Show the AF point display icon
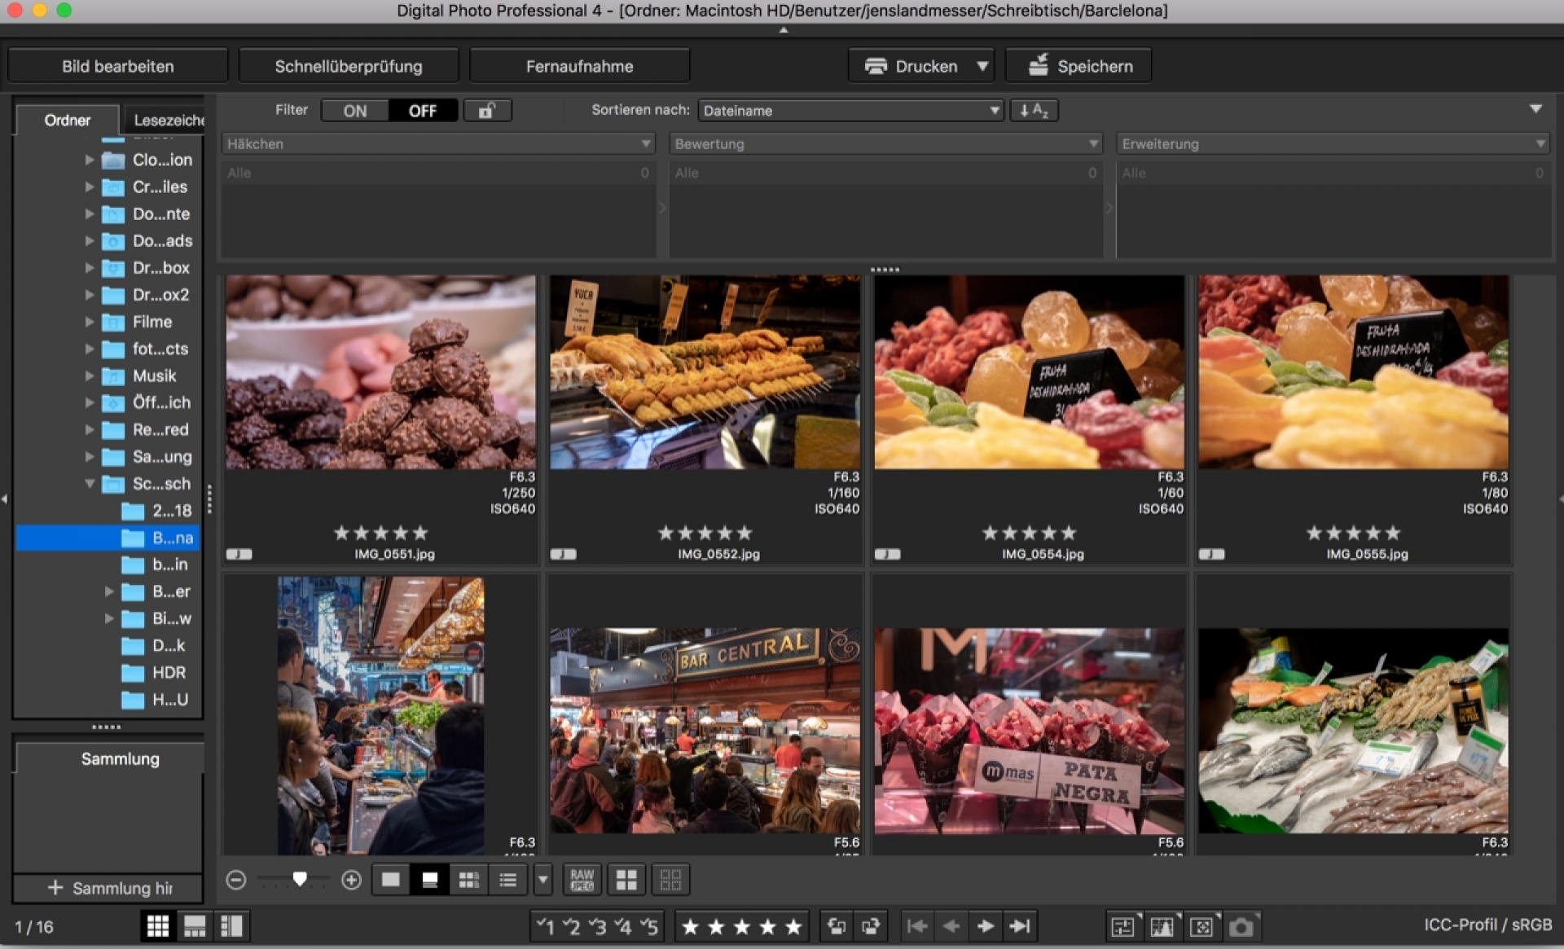Image resolution: width=1564 pixels, height=949 pixels. [1202, 926]
